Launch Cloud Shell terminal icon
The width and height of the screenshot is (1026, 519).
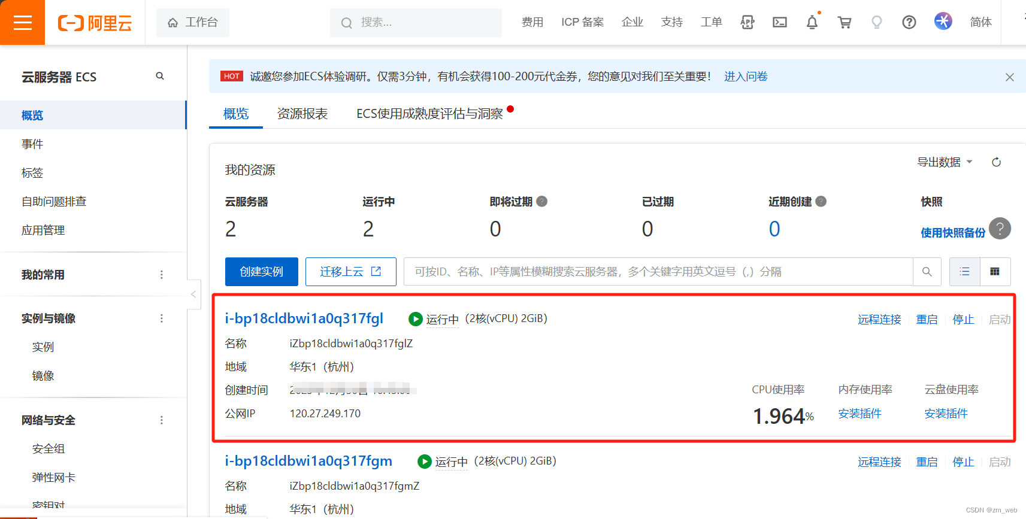pos(779,23)
